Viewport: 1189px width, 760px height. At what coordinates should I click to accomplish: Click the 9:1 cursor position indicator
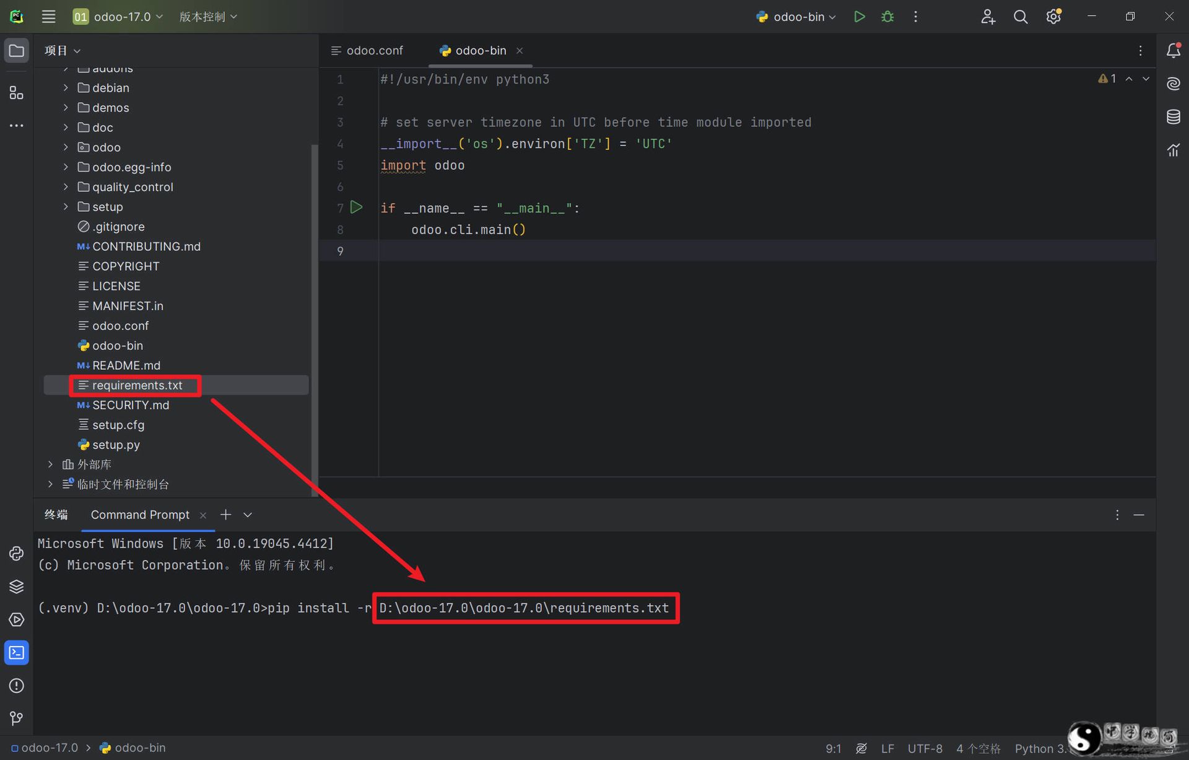[834, 748]
